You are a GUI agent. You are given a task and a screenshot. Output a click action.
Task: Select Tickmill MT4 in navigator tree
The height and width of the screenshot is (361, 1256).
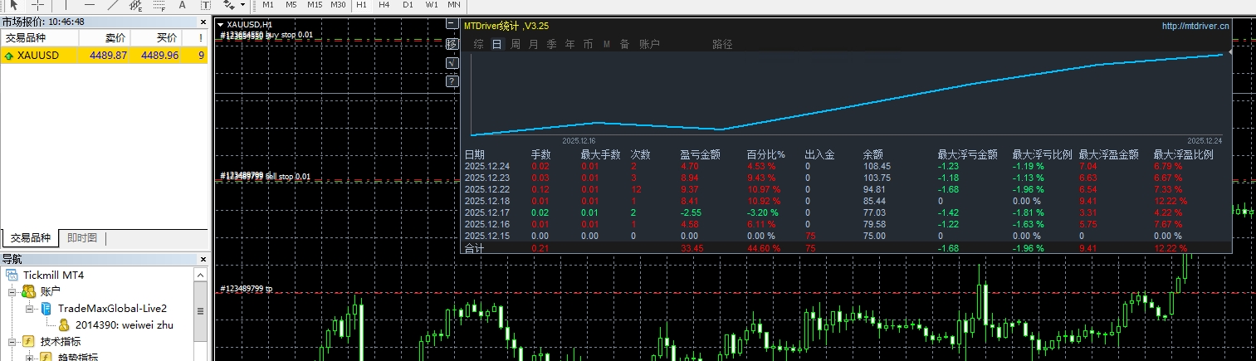(x=54, y=275)
